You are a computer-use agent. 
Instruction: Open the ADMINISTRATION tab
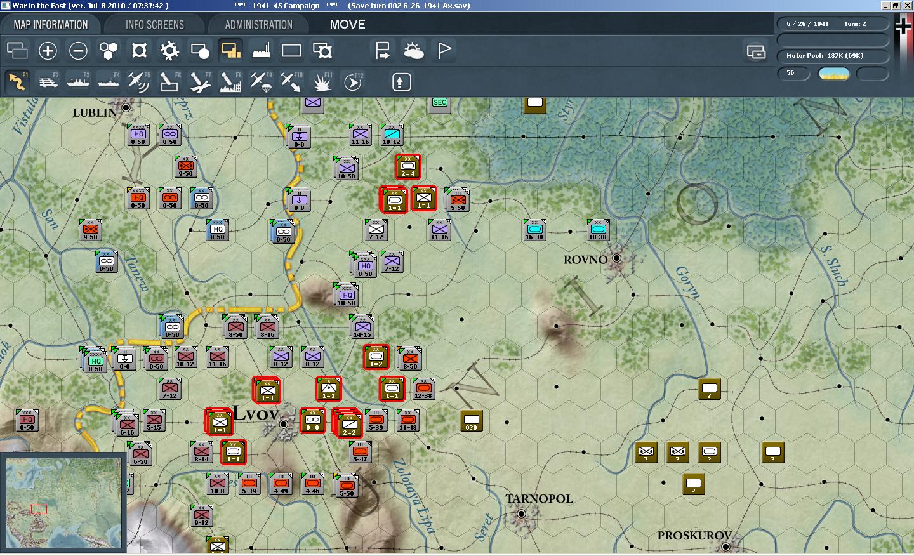pos(258,25)
